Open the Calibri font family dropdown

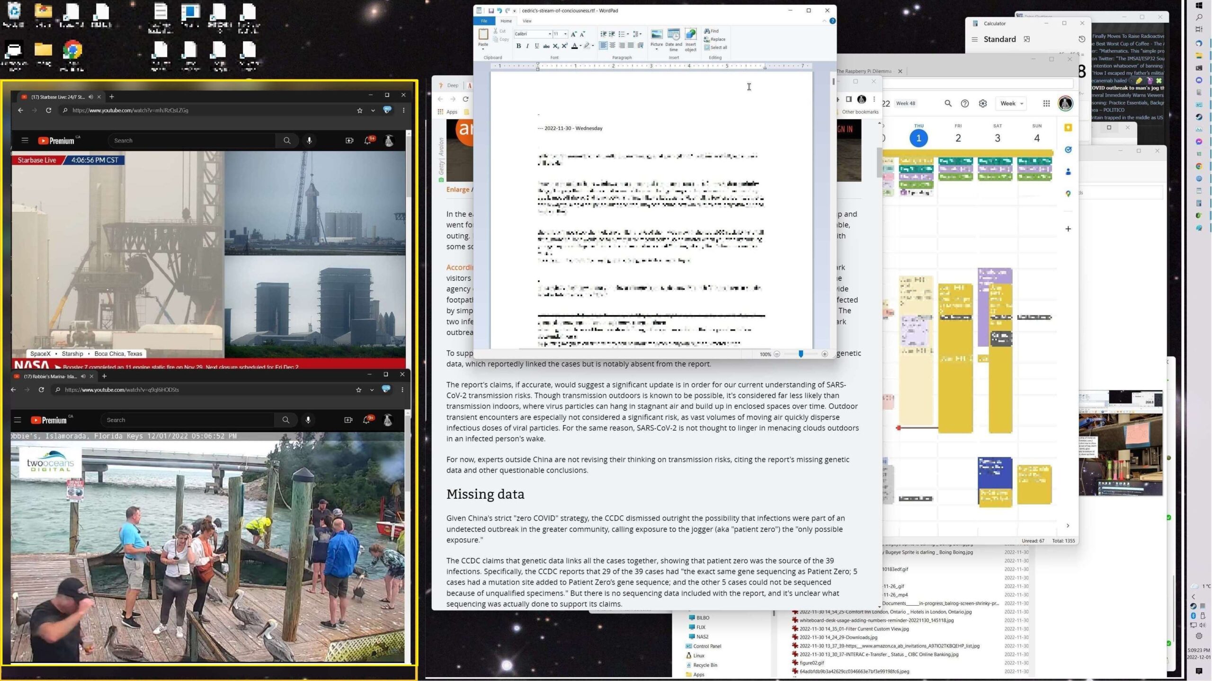pyautogui.click(x=550, y=34)
